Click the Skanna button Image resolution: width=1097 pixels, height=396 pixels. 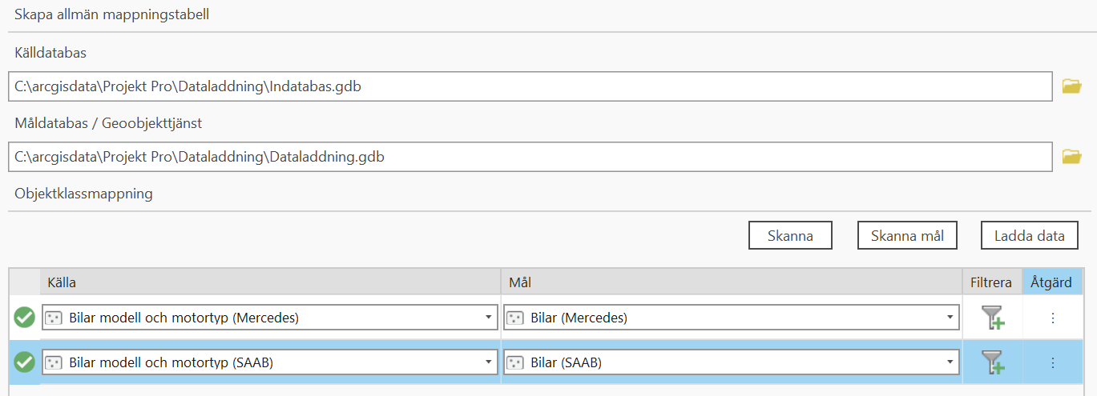tap(790, 235)
